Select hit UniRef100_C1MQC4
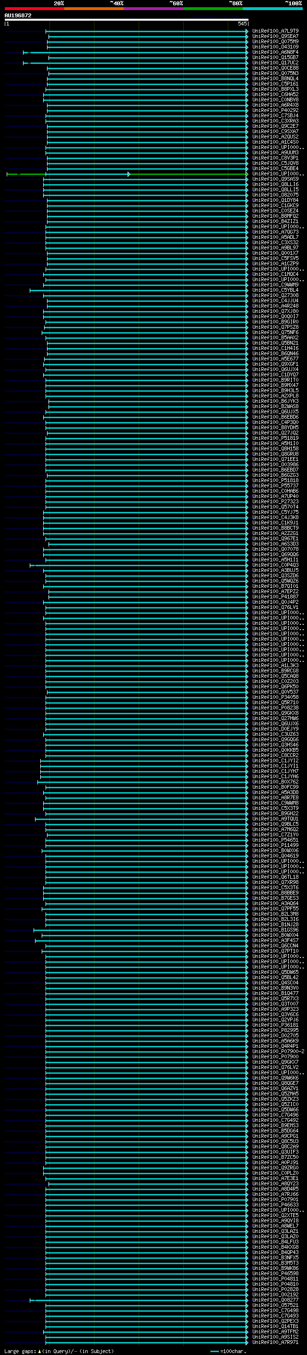The width and height of the screenshot is (307, 1355). (275, 274)
